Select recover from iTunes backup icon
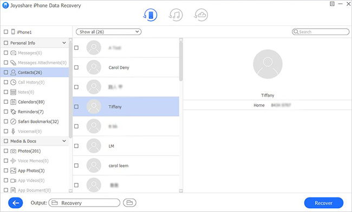352x212 pixels. click(x=175, y=15)
